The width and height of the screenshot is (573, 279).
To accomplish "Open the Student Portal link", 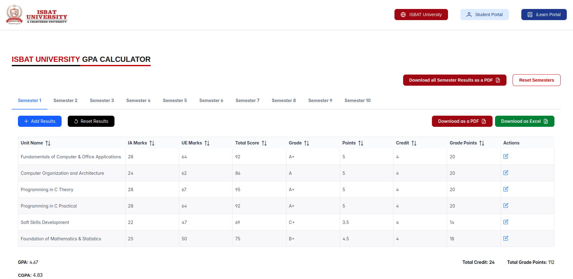I will point(485,15).
